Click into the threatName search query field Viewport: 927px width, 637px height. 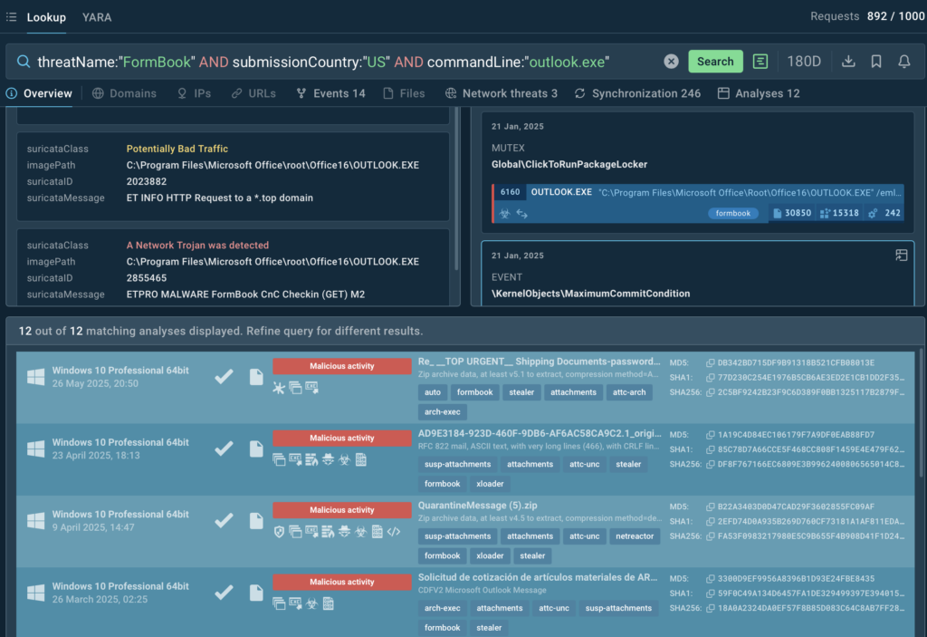344,62
